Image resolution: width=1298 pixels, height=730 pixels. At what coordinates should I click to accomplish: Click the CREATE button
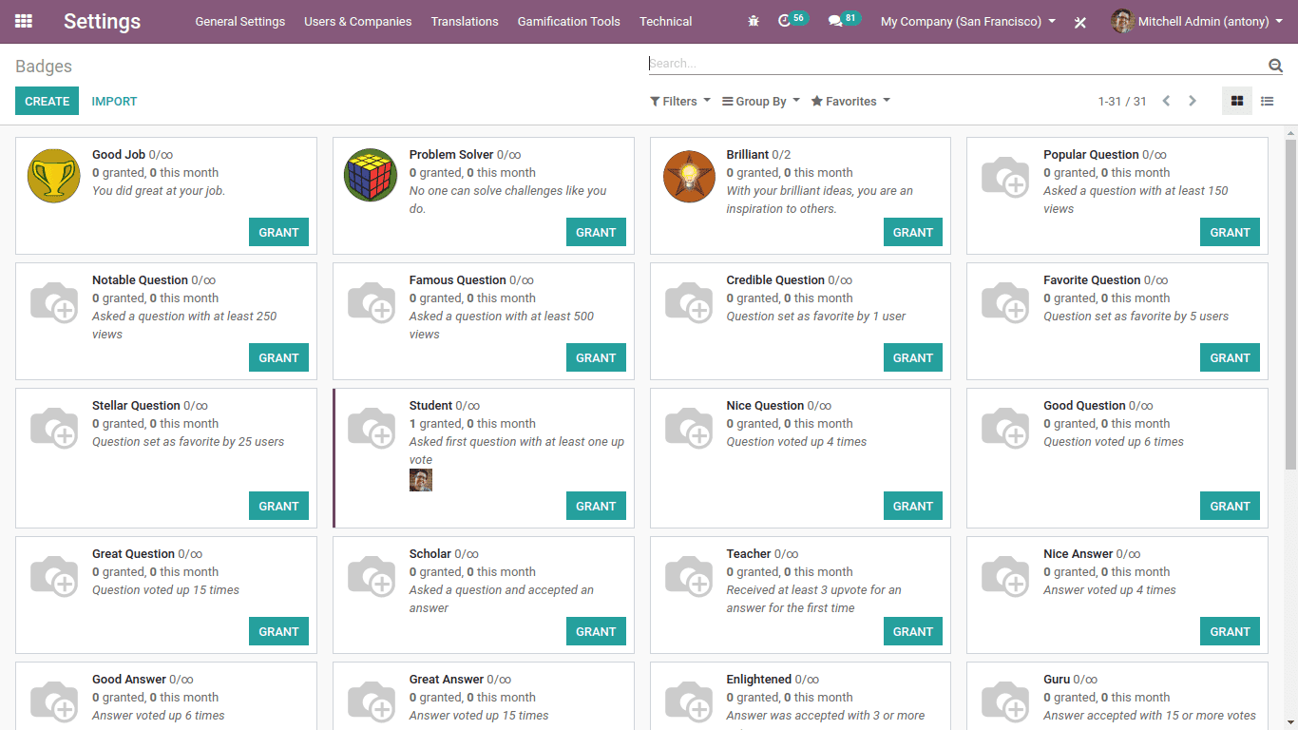click(47, 101)
